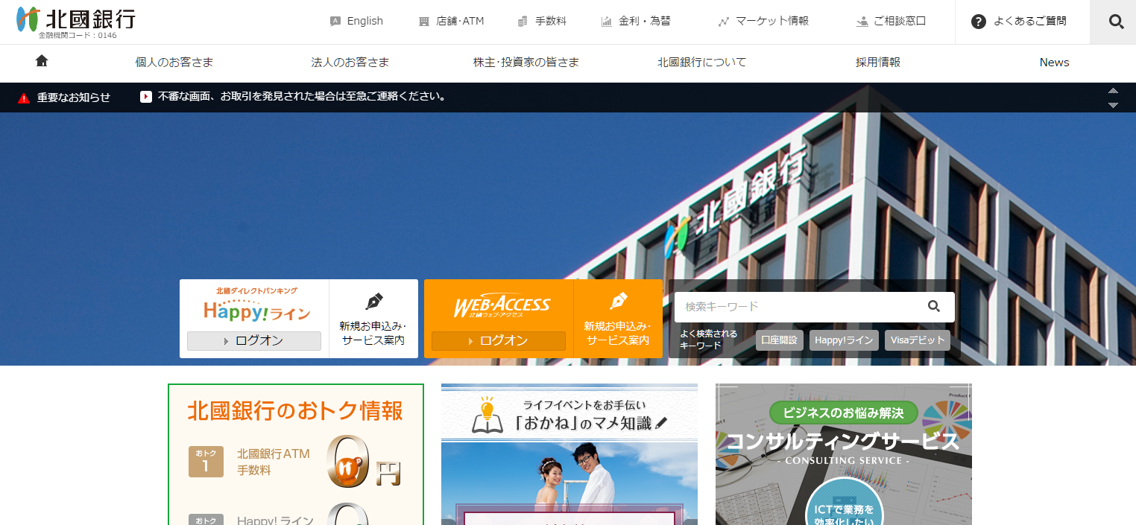This screenshot has width=1136, height=525.
Task: Submit keyword search with magnifier button
Action: 934,306
